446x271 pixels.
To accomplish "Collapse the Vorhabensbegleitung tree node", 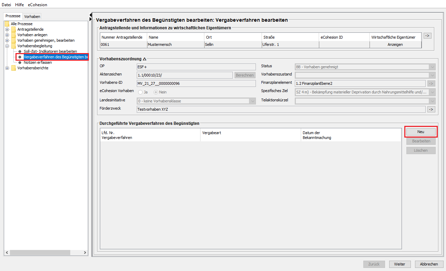I will (x=7, y=46).
